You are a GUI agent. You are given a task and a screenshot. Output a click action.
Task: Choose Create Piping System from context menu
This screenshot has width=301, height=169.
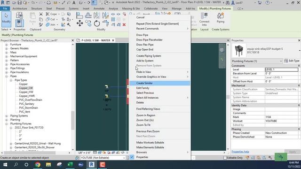coord(160,56)
